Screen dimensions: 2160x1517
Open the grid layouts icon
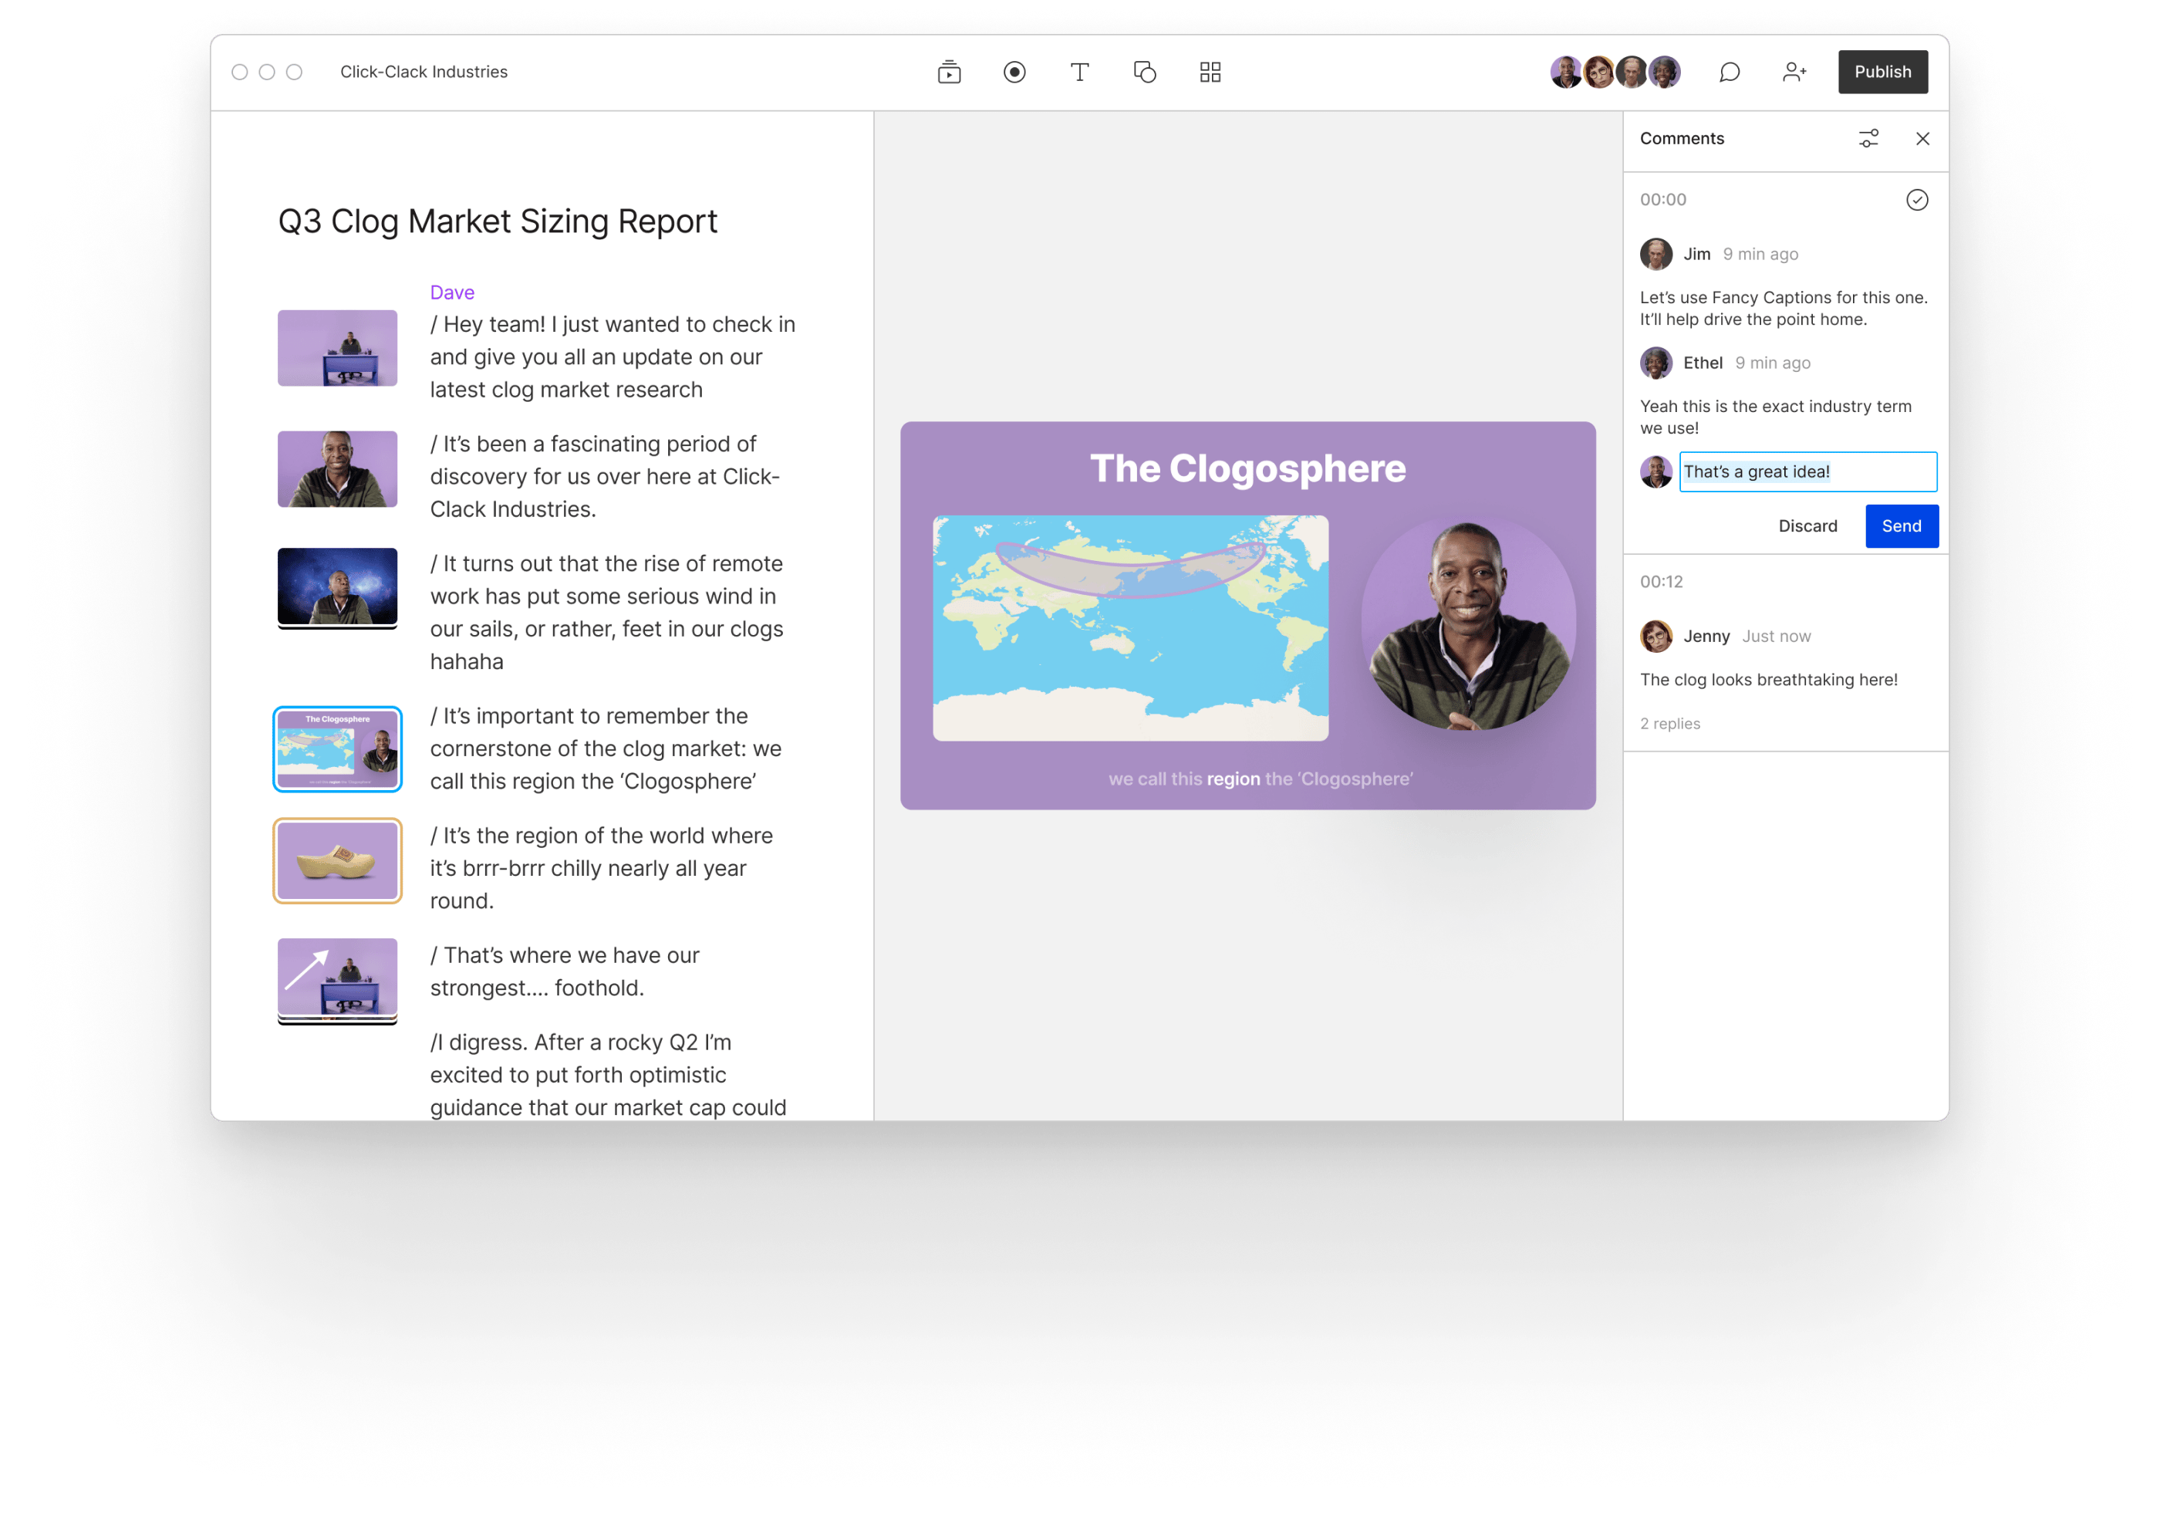pos(1210,73)
